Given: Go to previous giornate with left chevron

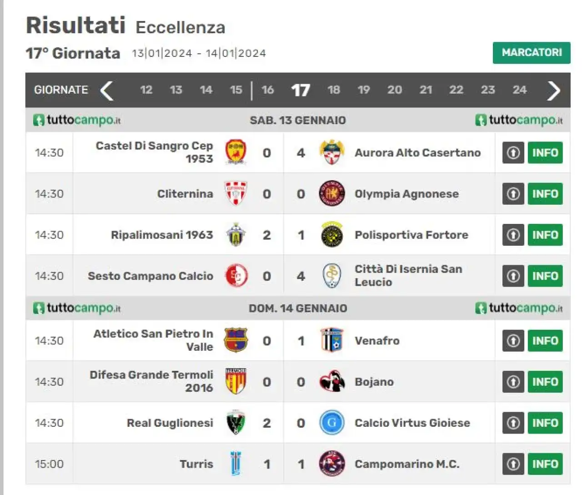Looking at the screenshot, I should pos(107,91).
